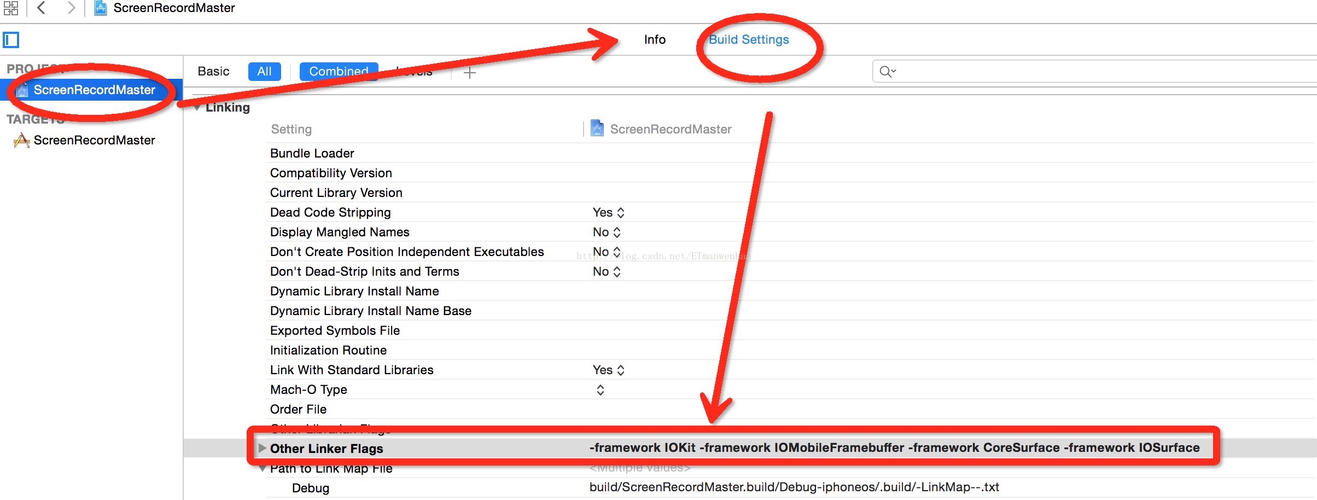Select ScreenRecordMaster target in TARGETS list
The width and height of the screenshot is (1317, 500).
pos(94,140)
